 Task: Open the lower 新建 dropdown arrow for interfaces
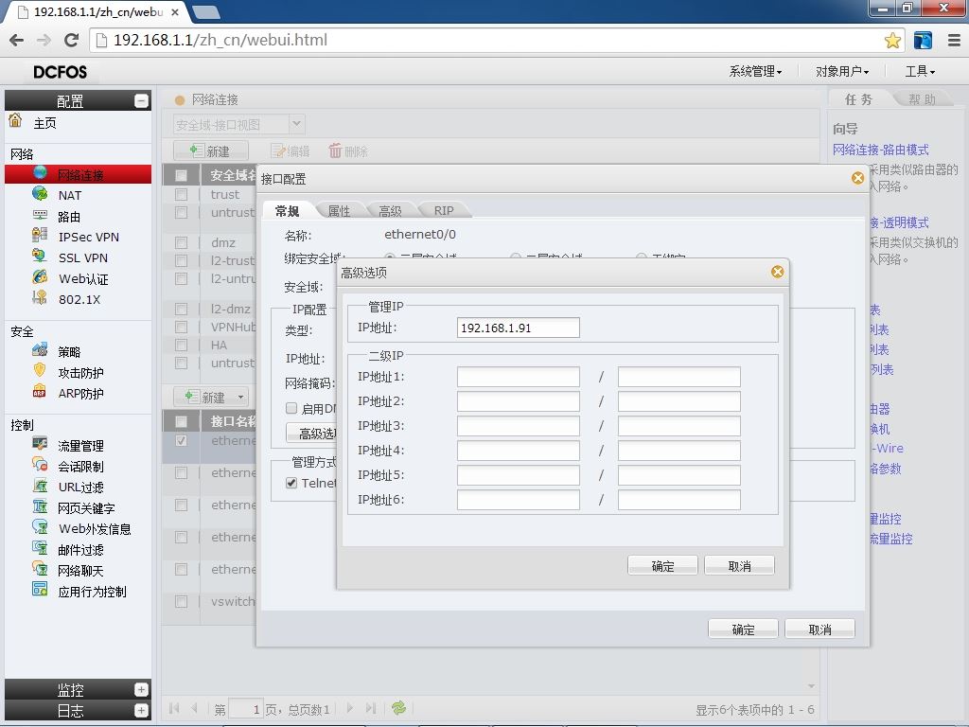click(x=241, y=397)
